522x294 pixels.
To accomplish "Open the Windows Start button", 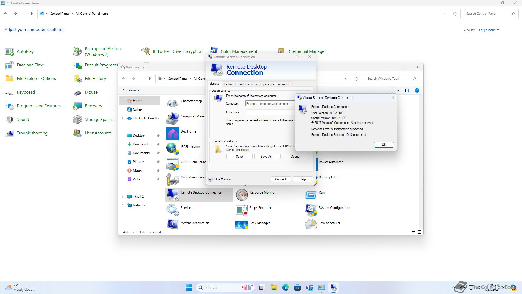I will click(189, 288).
